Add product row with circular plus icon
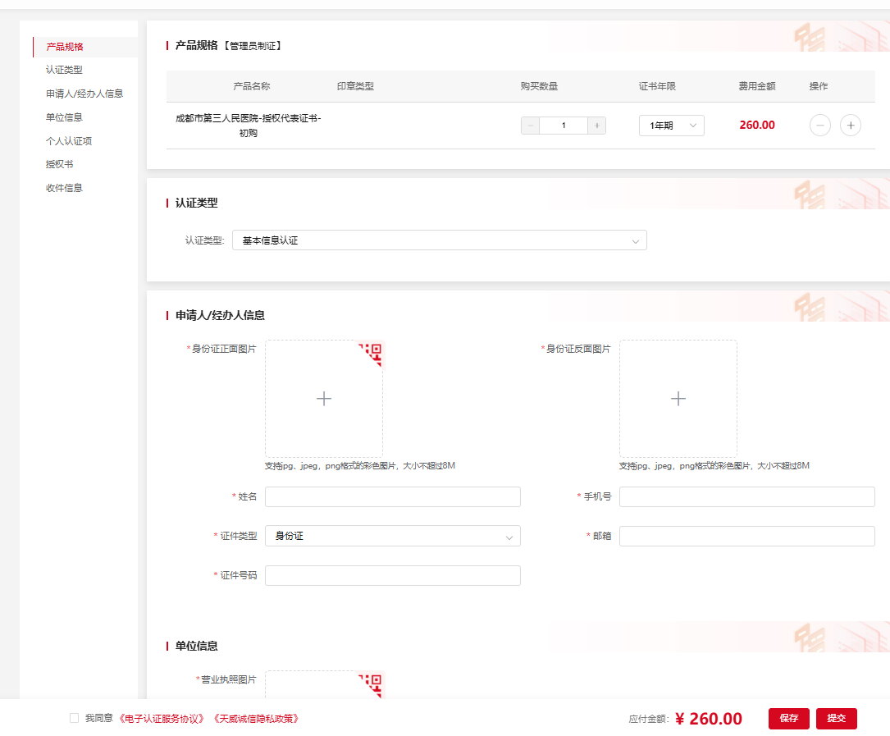 point(851,126)
